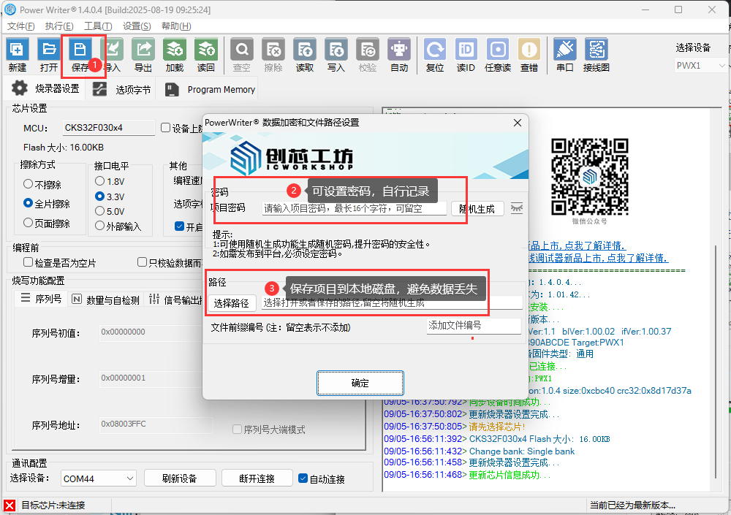This screenshot has width=731, height=515.
Task: Click the 刷新设备 button
Action: pyautogui.click(x=180, y=478)
